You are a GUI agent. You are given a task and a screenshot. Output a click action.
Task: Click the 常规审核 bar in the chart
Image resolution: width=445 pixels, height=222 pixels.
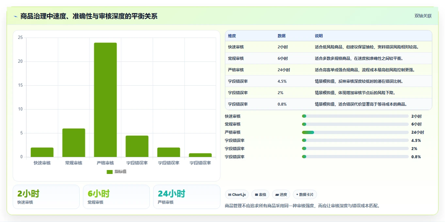click(x=74, y=143)
